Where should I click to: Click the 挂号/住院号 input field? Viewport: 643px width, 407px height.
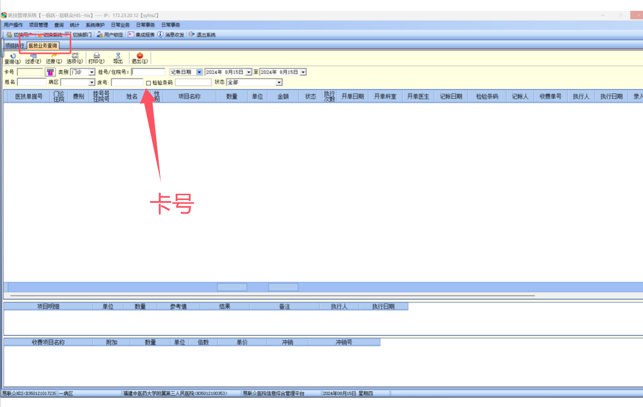click(148, 72)
